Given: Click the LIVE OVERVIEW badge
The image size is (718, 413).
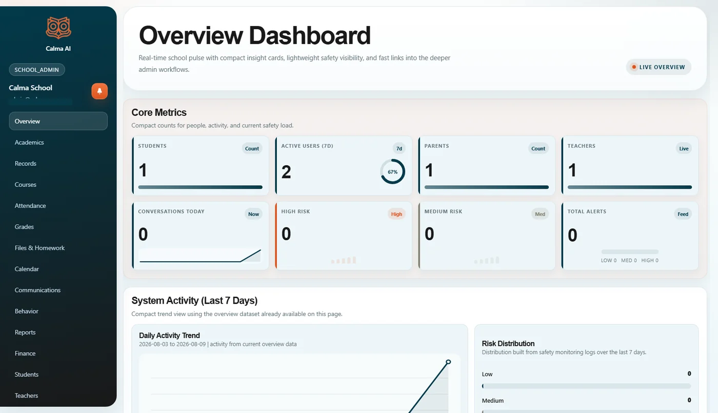Looking at the screenshot, I should tap(659, 67).
